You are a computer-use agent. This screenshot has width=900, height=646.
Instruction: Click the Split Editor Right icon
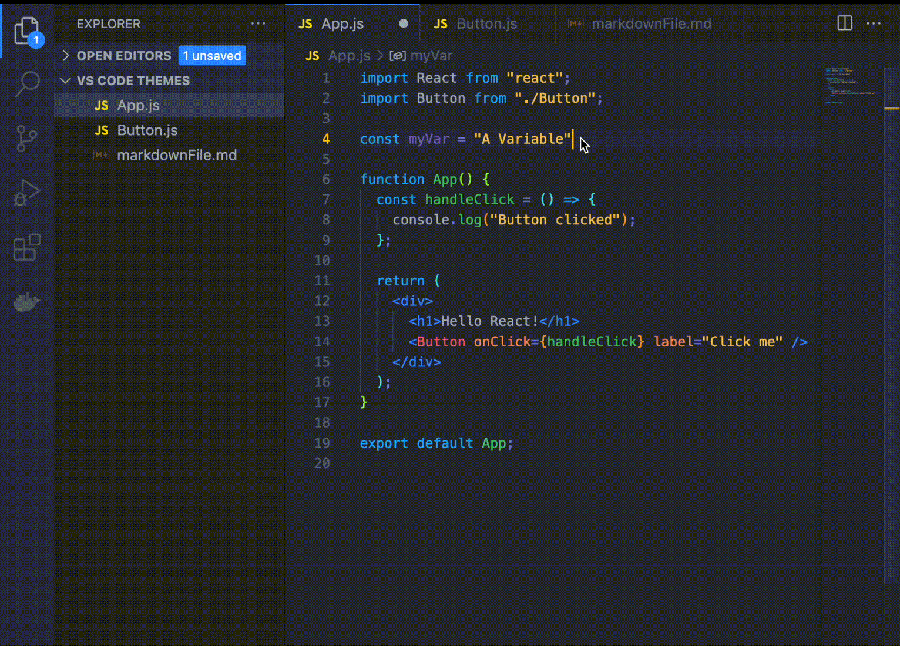(x=844, y=23)
